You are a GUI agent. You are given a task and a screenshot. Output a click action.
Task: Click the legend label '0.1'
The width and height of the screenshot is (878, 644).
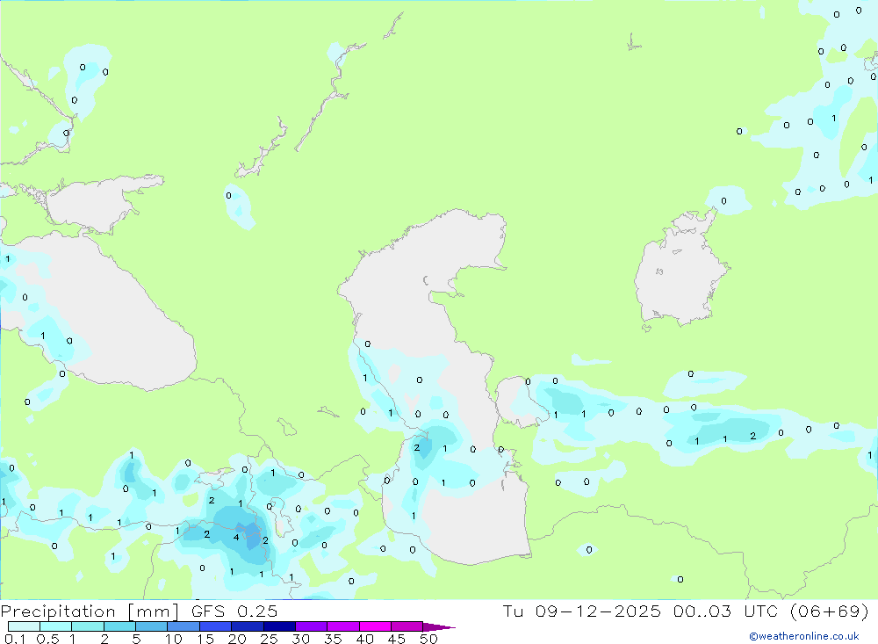tap(15, 639)
